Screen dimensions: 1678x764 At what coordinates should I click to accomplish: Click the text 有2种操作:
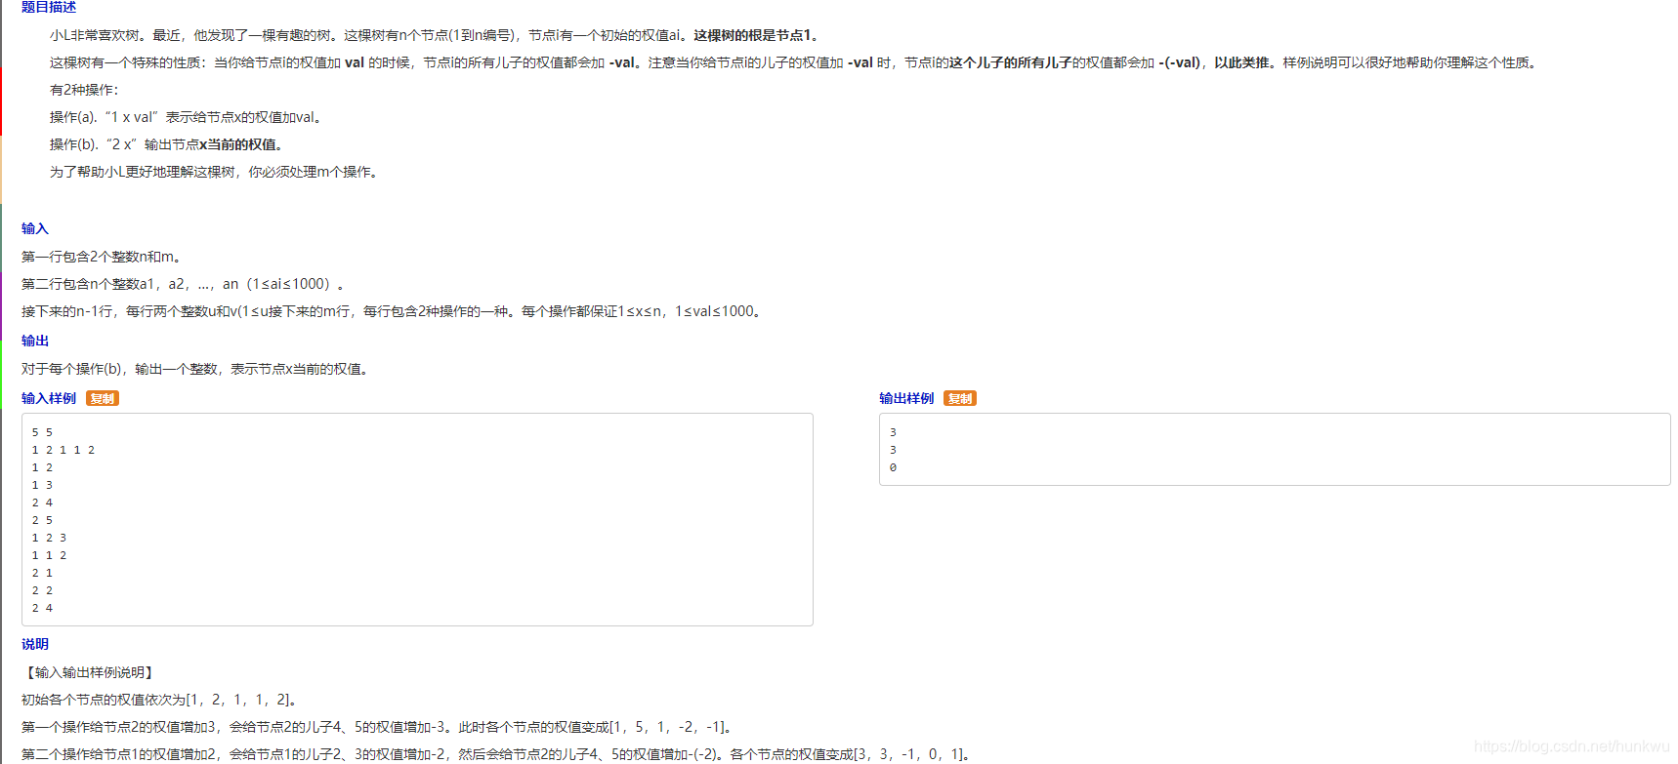click(x=84, y=90)
